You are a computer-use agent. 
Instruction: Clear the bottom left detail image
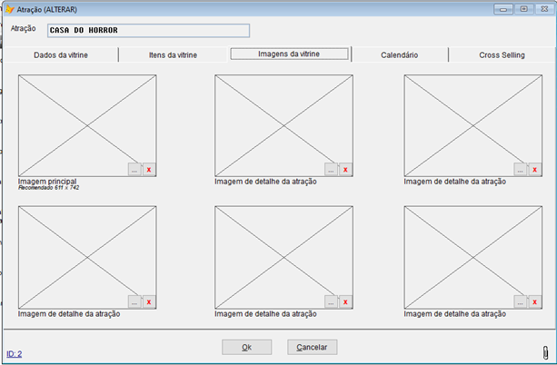click(x=149, y=301)
